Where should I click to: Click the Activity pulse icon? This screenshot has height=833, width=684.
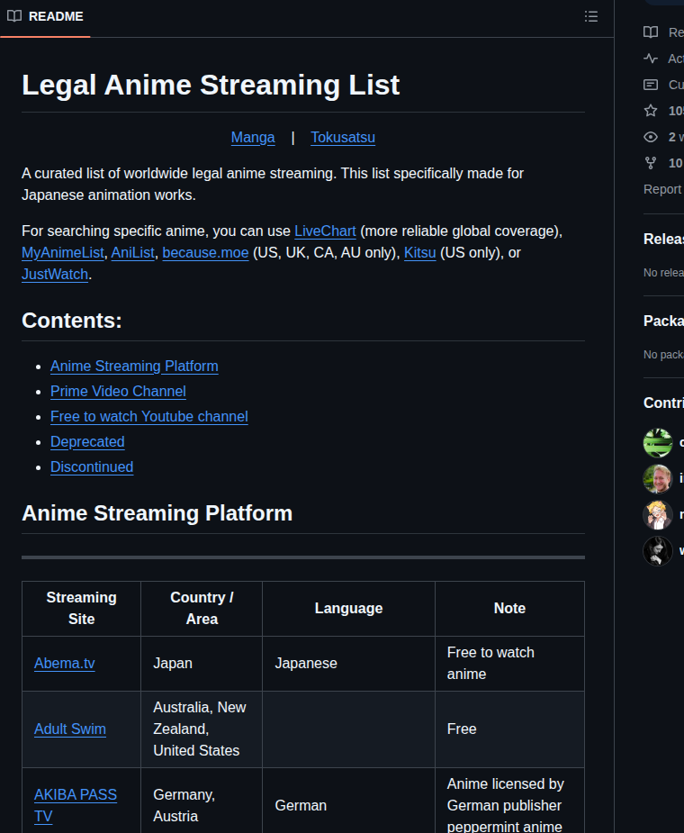[651, 59]
